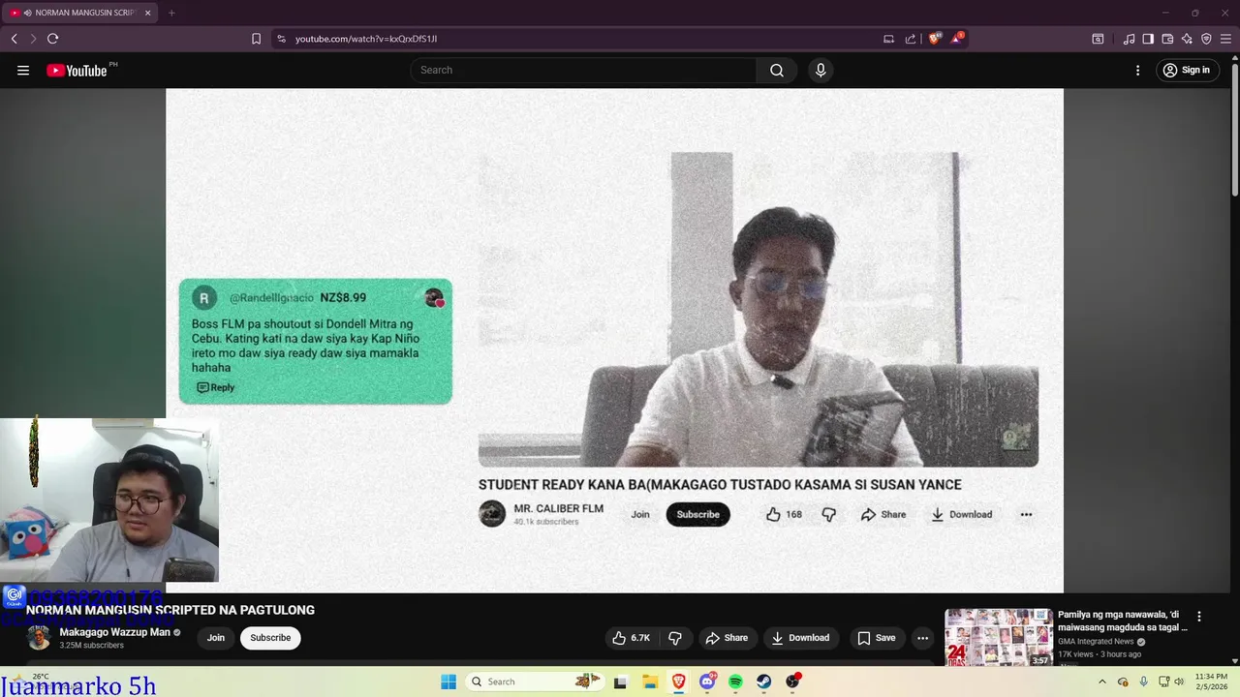Open Brave browser on taskbar

(x=678, y=682)
